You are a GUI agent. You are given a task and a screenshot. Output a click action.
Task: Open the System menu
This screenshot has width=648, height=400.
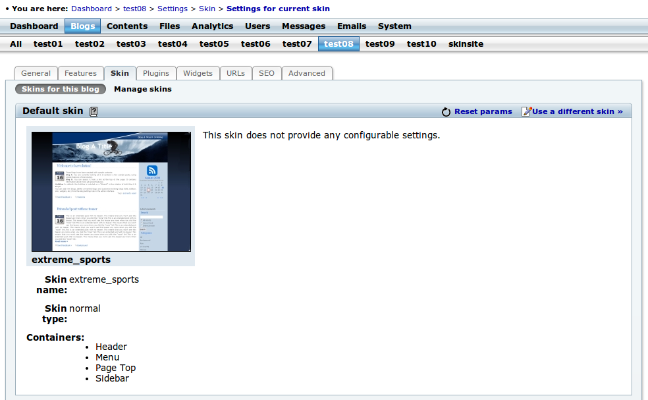394,26
